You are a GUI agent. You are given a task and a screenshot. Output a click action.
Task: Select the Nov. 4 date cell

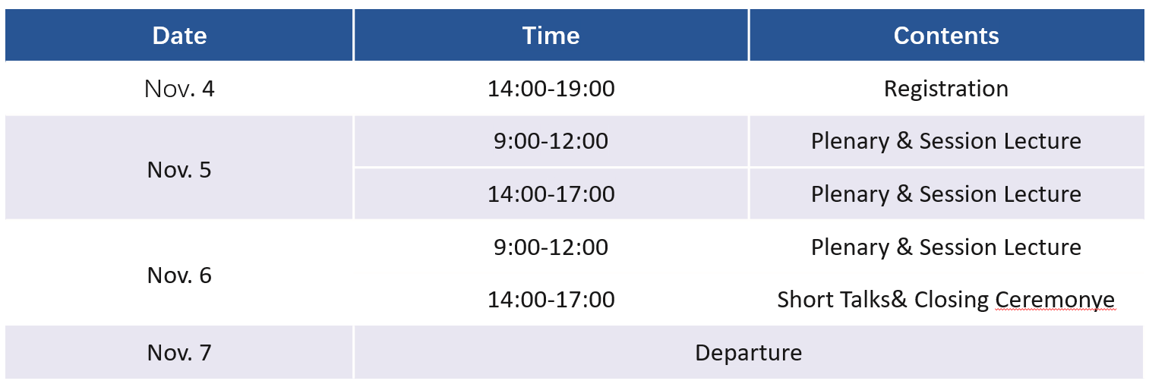pyautogui.click(x=179, y=89)
